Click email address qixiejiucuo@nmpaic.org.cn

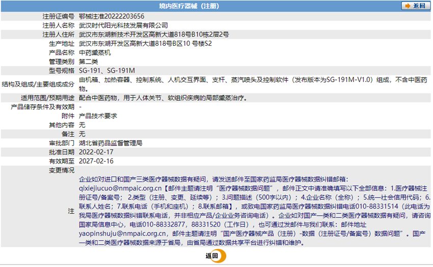(x=120, y=188)
